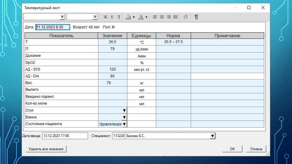Image resolution: width=292 pixels, height=164 pixels.
Task: Open the first toolbar style dropdown
Action: pyautogui.click(x=62, y=17)
